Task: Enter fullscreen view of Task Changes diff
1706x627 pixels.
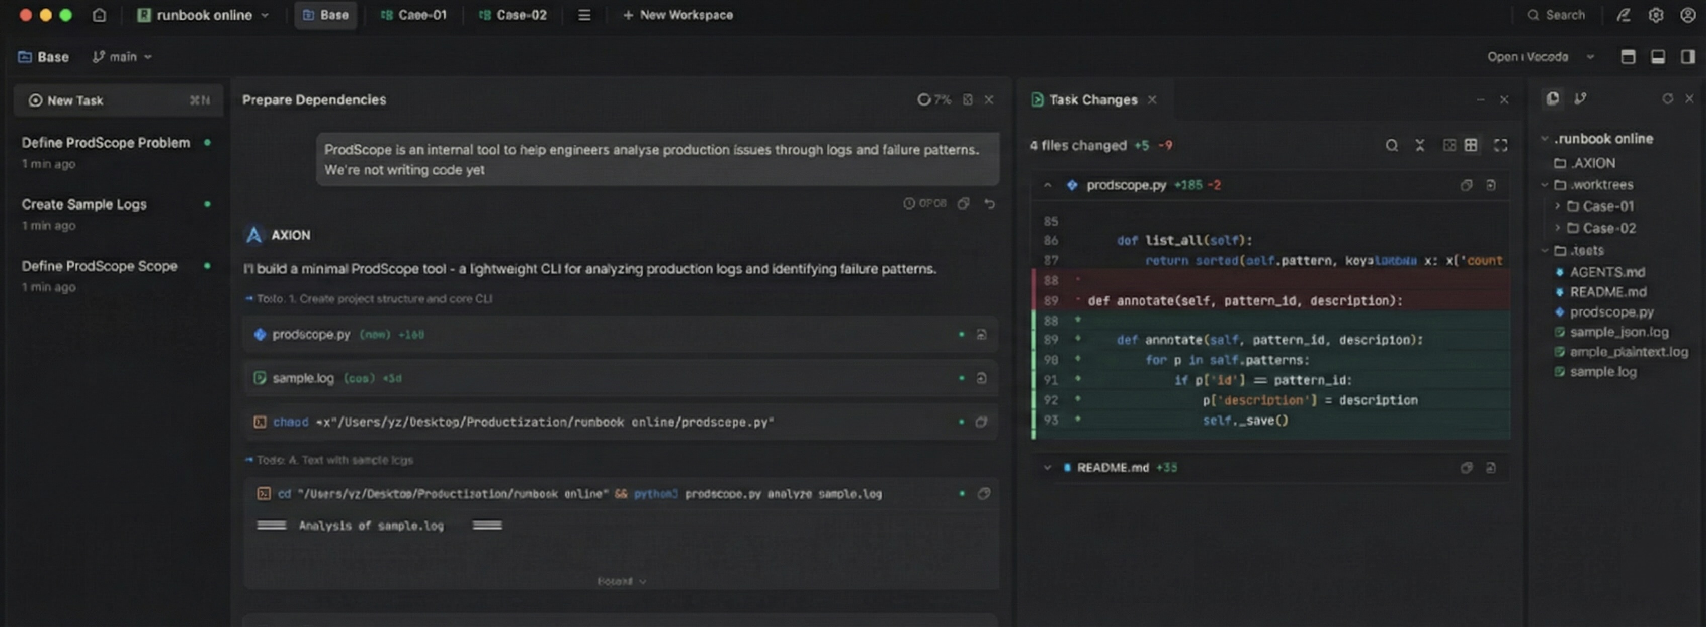Action: tap(1500, 146)
